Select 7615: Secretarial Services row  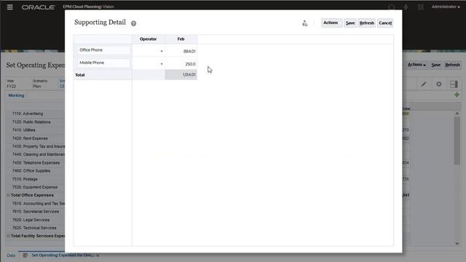pyautogui.click(x=36, y=212)
